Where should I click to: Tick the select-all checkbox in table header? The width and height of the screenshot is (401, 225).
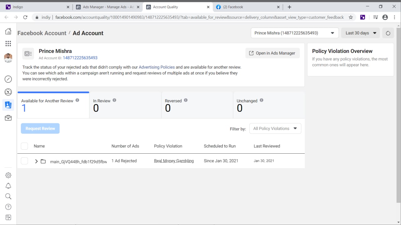(24, 146)
